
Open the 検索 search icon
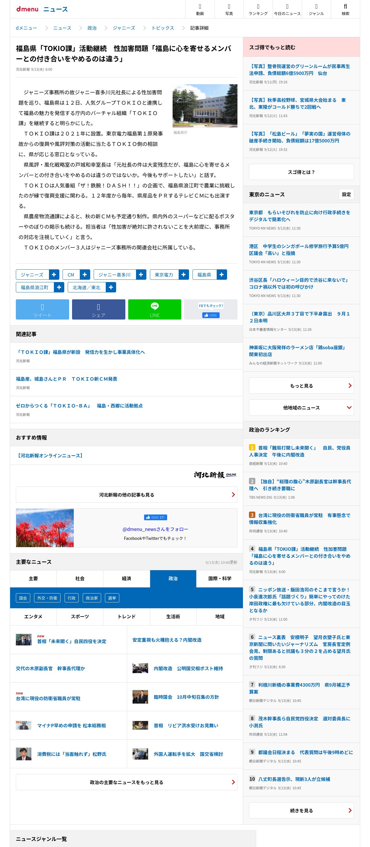[x=345, y=9]
